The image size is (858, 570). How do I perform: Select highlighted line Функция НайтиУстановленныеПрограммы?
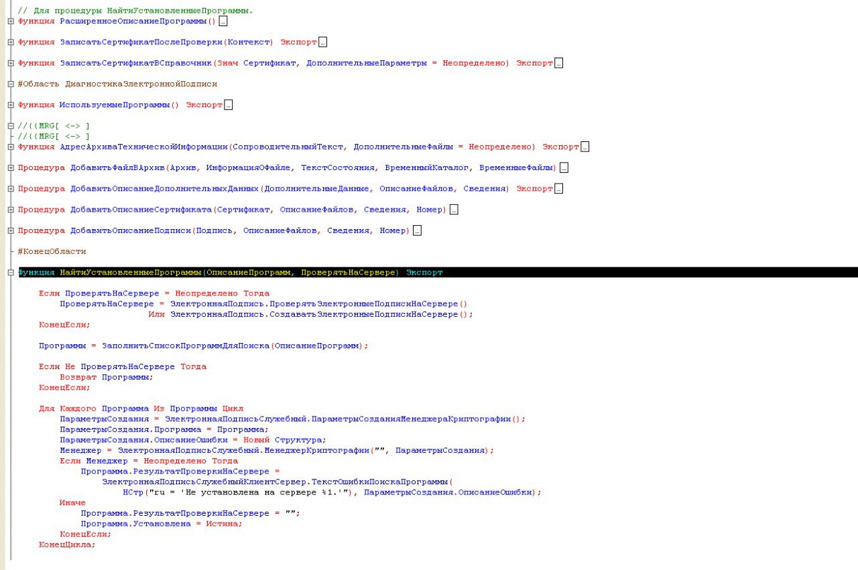click(x=438, y=273)
